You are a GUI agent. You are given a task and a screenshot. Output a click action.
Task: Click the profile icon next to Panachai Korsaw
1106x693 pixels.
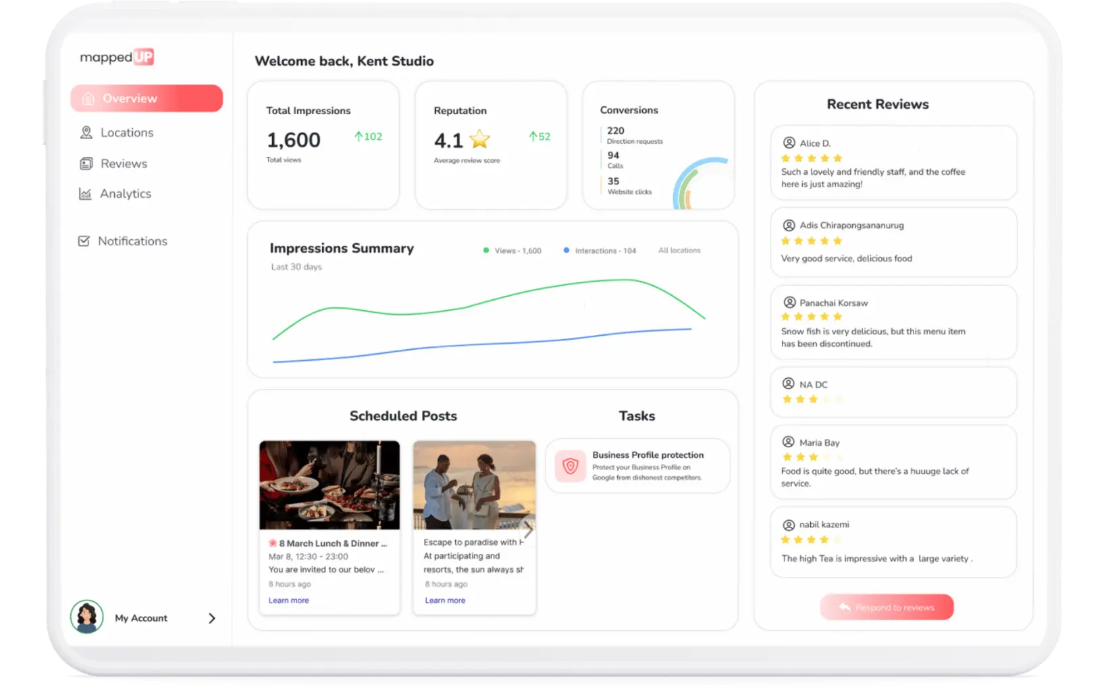tap(789, 302)
